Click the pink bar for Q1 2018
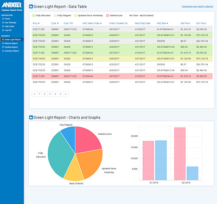Viewport: 217px width, 204px height. pyautogui.click(x=148, y=161)
